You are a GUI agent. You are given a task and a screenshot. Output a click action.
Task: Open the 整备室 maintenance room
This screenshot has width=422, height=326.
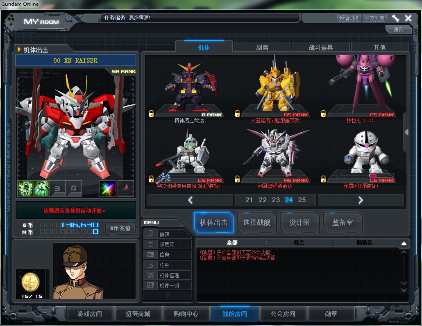343,222
